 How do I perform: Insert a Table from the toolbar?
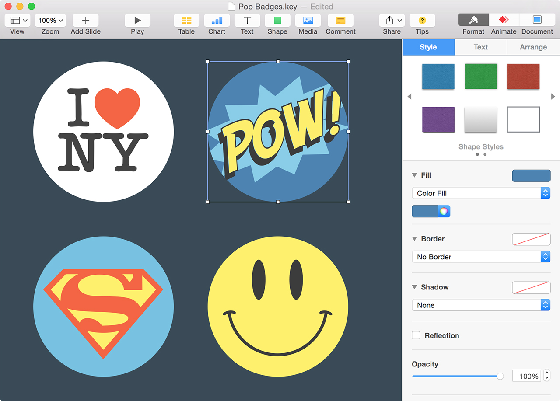click(186, 21)
